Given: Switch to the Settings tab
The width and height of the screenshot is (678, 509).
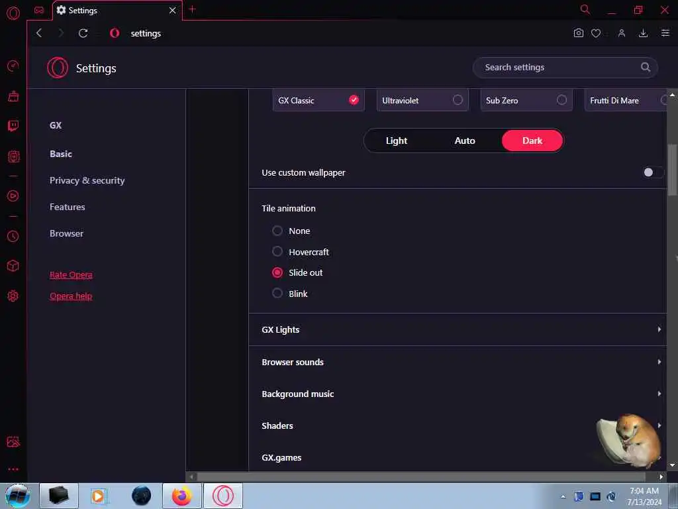Looking at the screenshot, I should point(117,11).
